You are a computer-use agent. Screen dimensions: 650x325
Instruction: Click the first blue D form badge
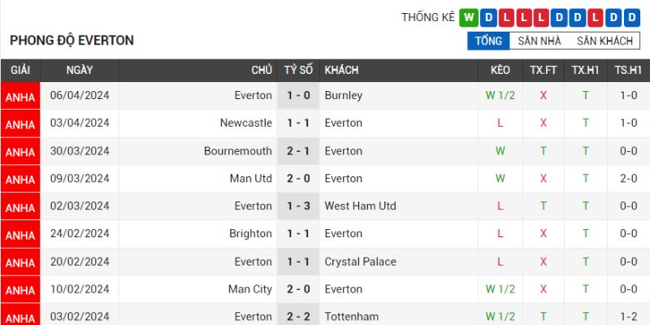pos(487,17)
